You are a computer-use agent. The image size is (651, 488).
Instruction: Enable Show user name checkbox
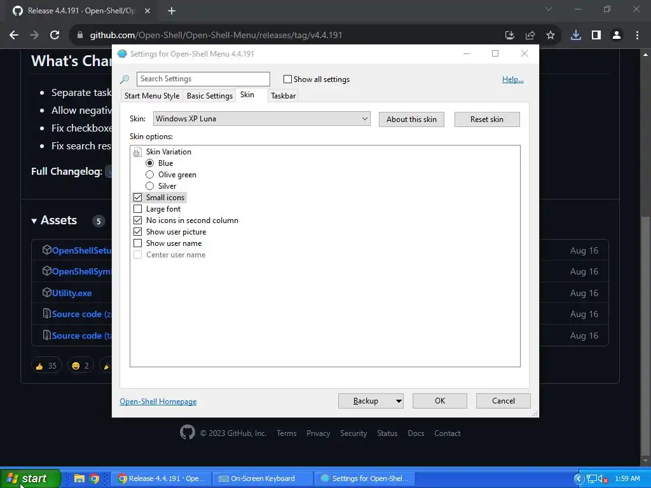tap(137, 243)
